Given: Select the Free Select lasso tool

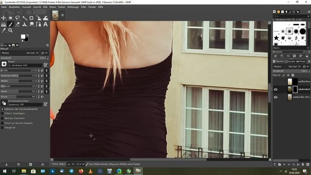Looking at the screenshot, I should 17,18.
